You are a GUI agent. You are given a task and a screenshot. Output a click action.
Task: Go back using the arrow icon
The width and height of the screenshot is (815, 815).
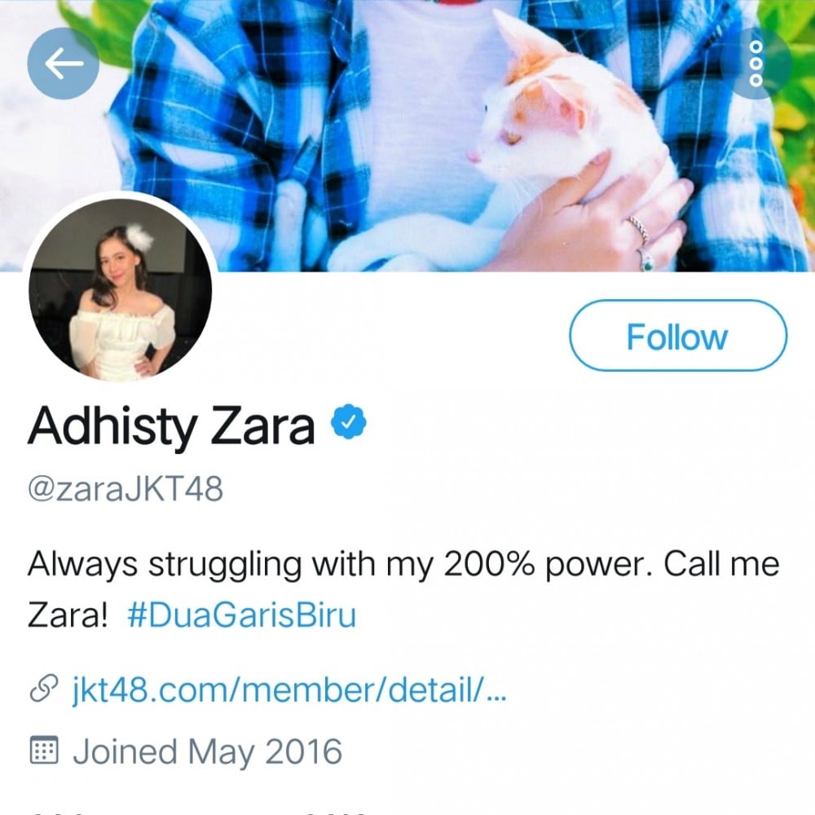(x=63, y=64)
